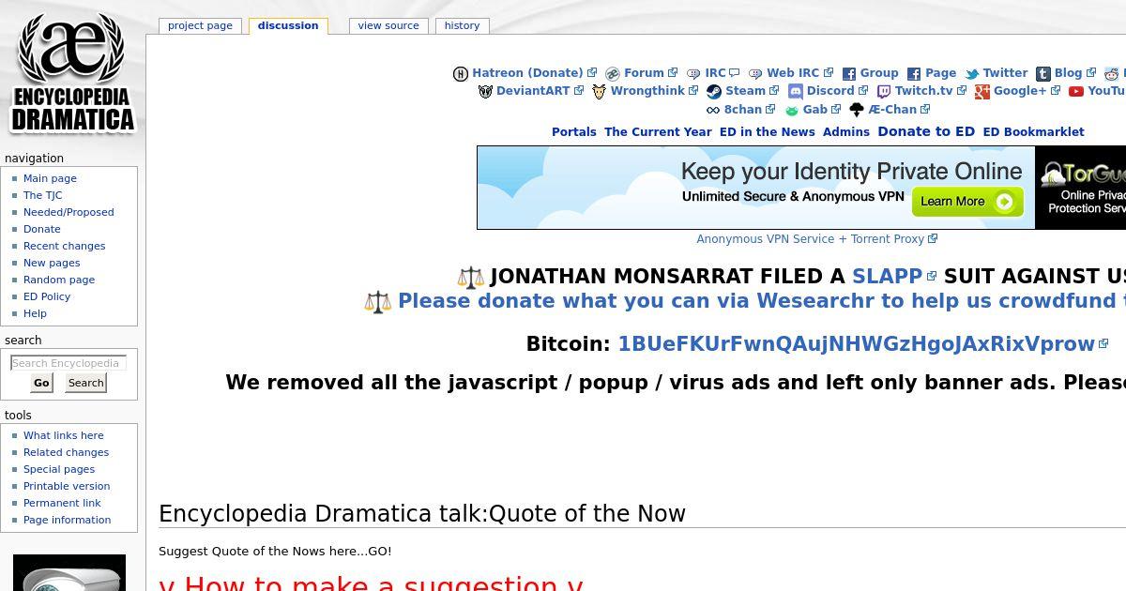1126x591 pixels.
Task: Click the sidebar ad image thumbnail
Action: coord(69,573)
